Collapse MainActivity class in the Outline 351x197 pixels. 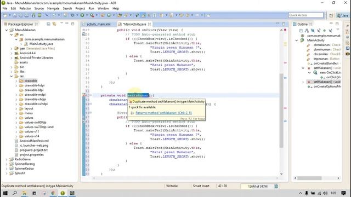(297, 40)
